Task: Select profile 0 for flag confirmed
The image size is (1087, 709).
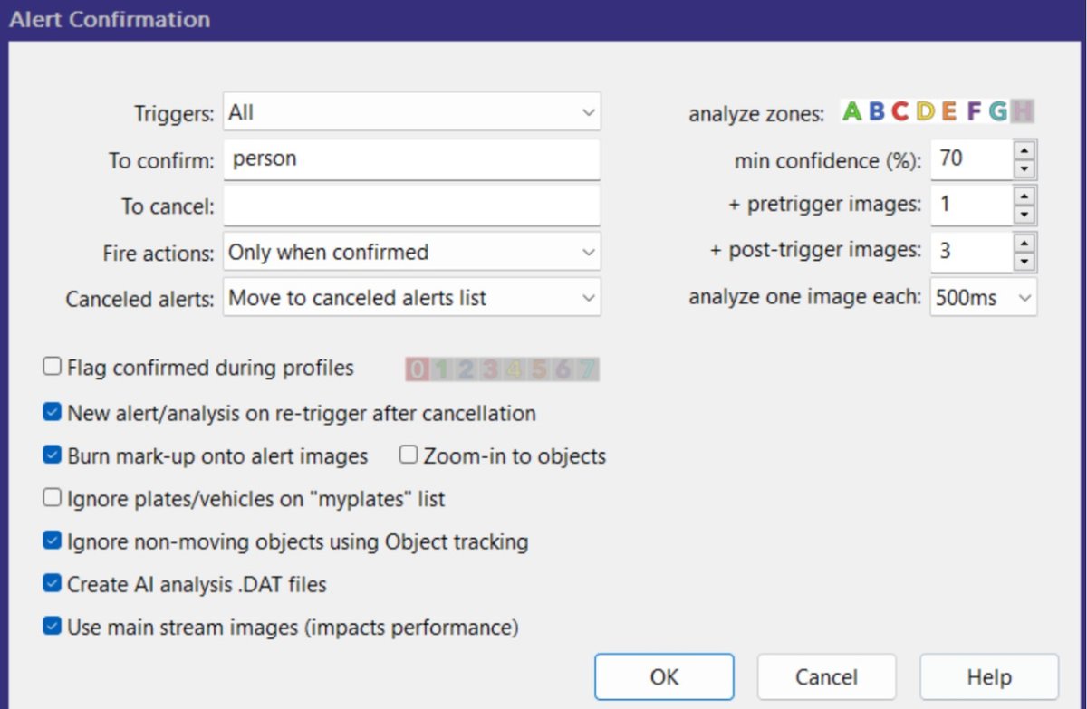Action: point(417,369)
